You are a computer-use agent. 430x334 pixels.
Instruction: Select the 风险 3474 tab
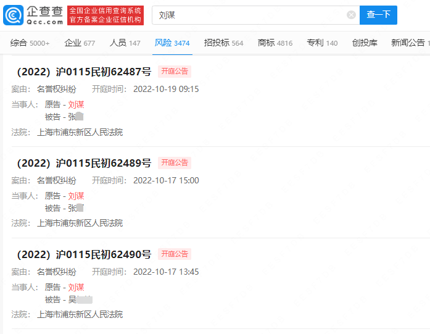[172, 43]
